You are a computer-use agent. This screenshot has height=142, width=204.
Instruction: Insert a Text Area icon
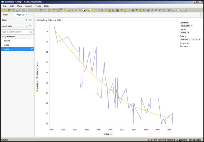[164, 10]
